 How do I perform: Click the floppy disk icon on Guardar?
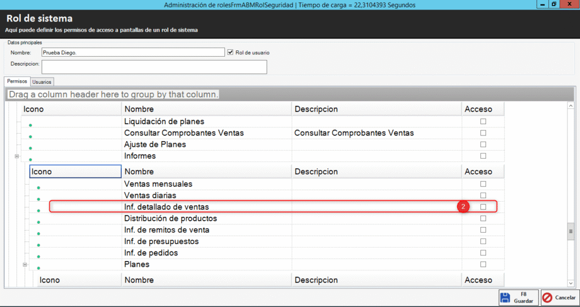pos(506,297)
